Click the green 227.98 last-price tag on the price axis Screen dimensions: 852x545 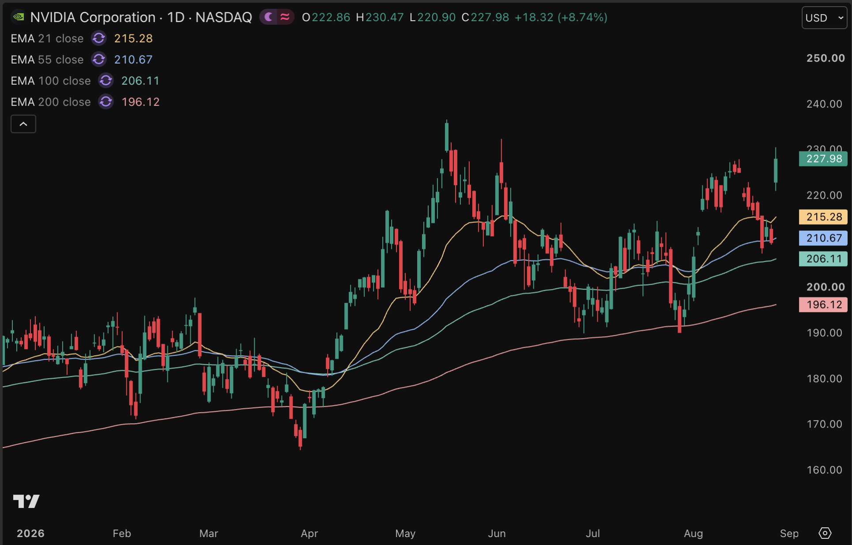point(823,159)
